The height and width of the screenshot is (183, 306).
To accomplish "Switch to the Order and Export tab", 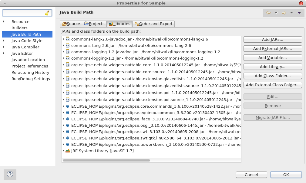I will pos(153,24).
